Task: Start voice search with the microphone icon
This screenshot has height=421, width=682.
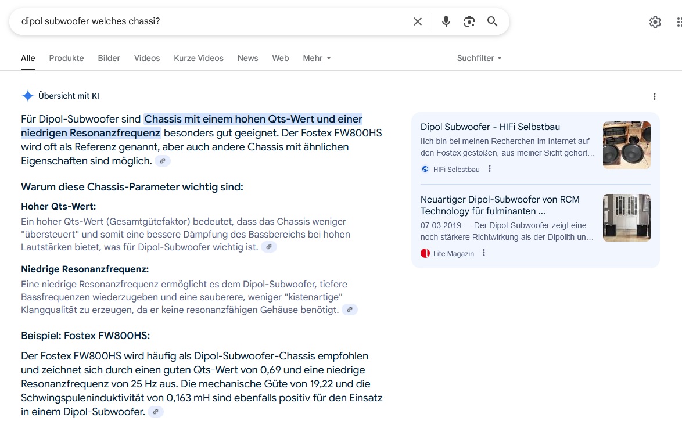Action: (x=446, y=21)
